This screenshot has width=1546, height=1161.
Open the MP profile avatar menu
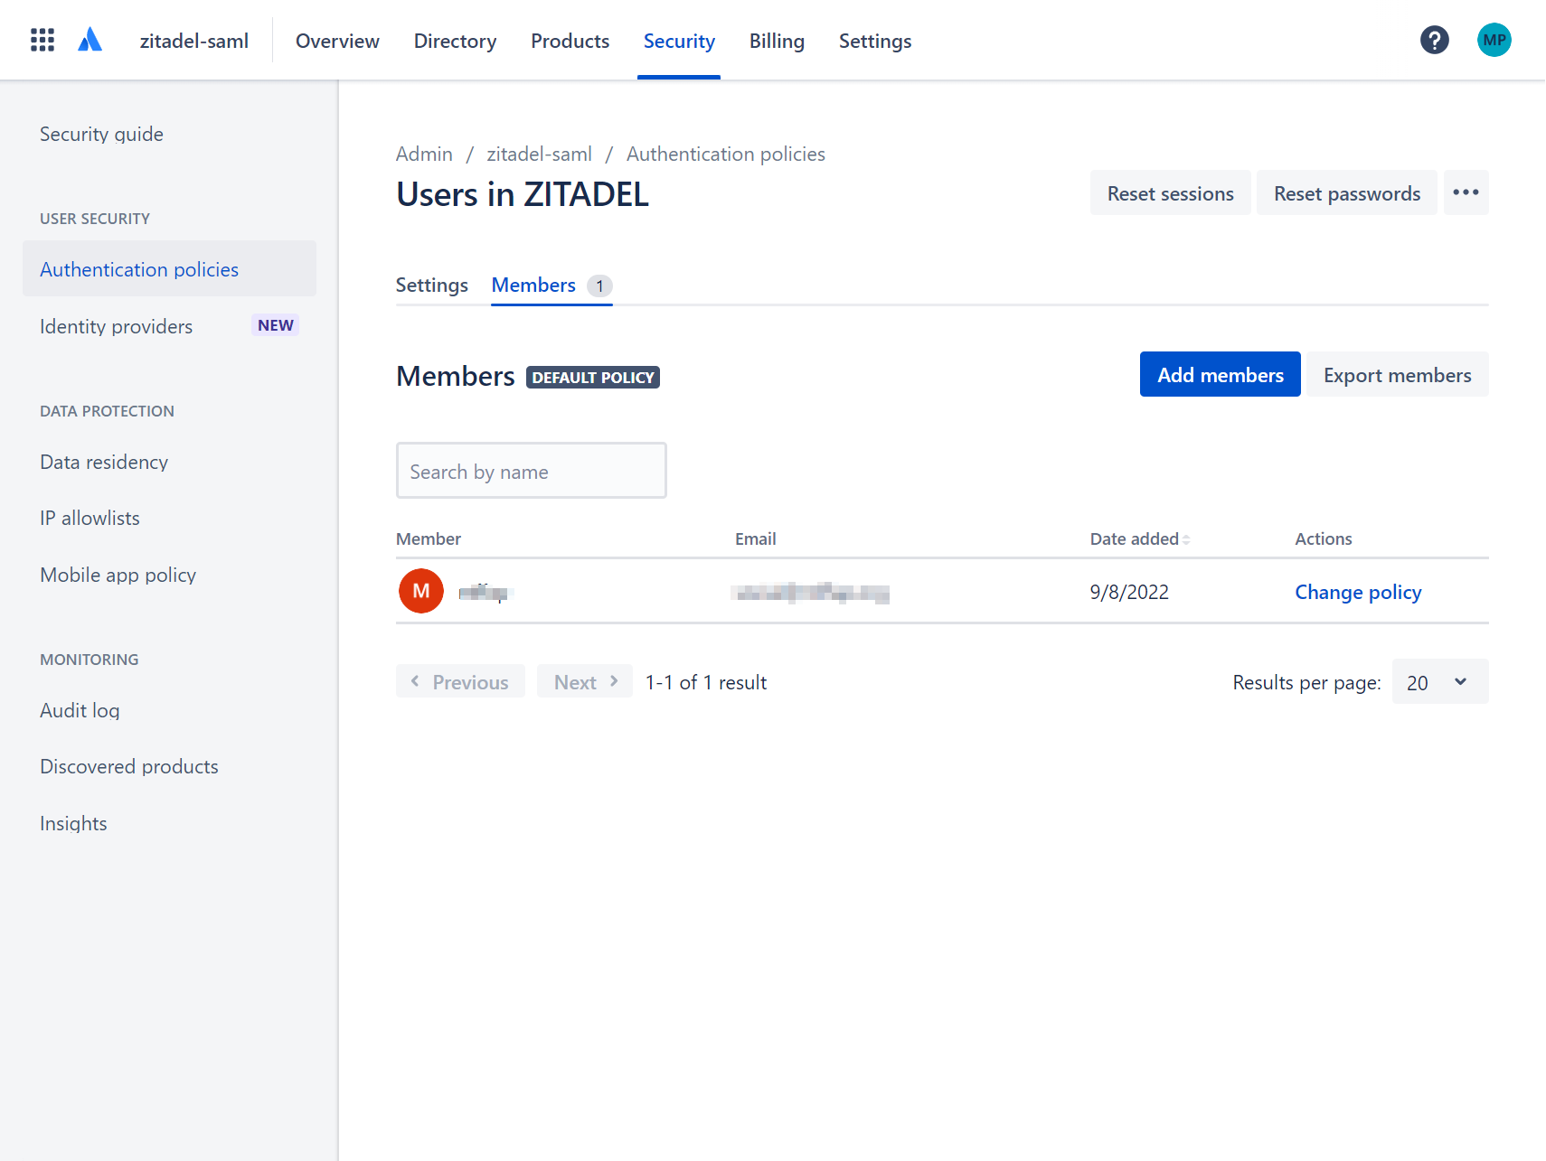[1494, 40]
